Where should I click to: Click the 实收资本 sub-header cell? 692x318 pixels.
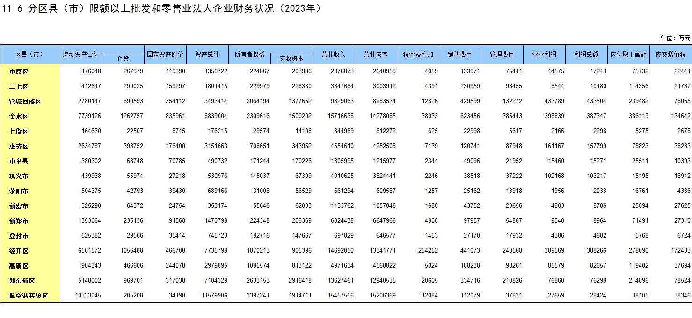(x=291, y=58)
